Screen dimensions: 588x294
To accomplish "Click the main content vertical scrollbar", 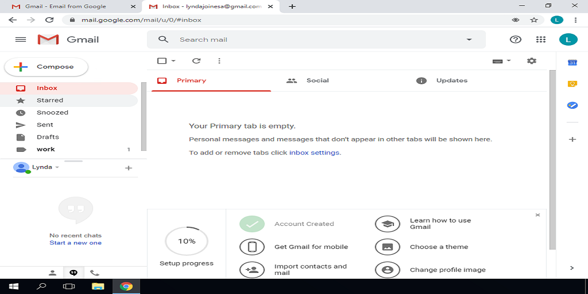I will coord(552,160).
